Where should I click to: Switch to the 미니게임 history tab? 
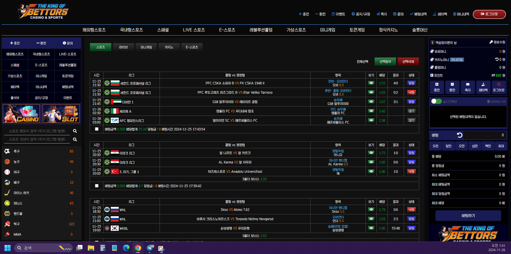click(146, 47)
